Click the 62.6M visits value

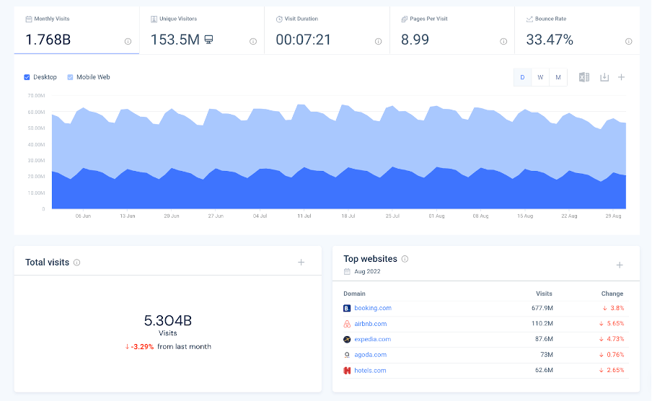tap(544, 370)
